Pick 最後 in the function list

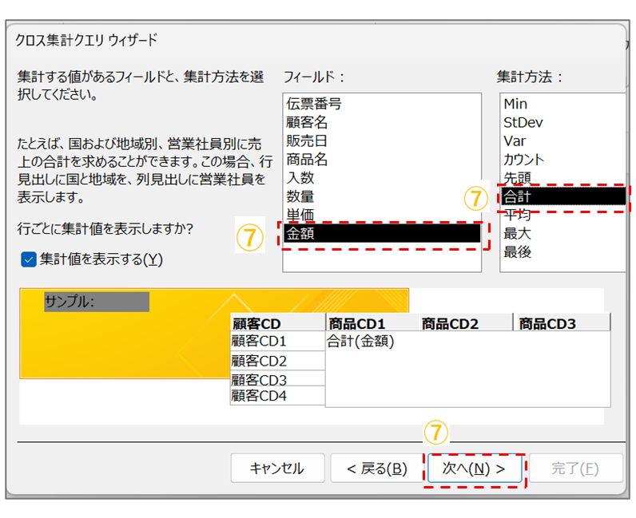pyautogui.click(x=517, y=251)
